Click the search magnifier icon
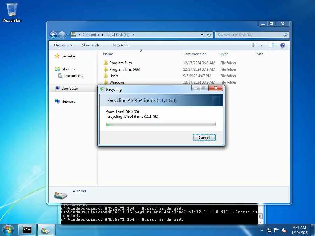This screenshot has width=315, height=236. pyautogui.click(x=285, y=35)
